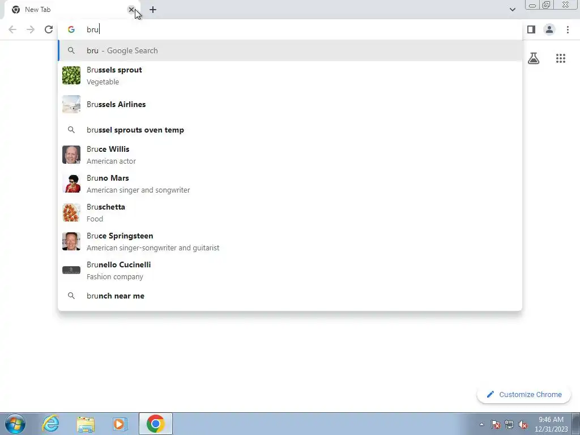Screen dimensions: 580x435
Task: Choose Brussels sprout suggestion
Action: tap(290, 75)
